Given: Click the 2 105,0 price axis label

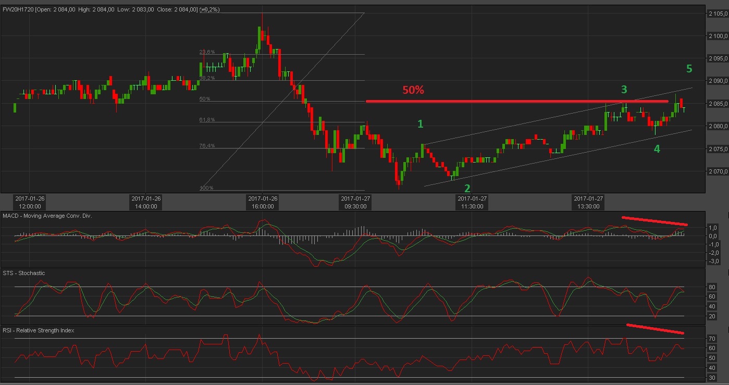Looking at the screenshot, I should [718, 15].
